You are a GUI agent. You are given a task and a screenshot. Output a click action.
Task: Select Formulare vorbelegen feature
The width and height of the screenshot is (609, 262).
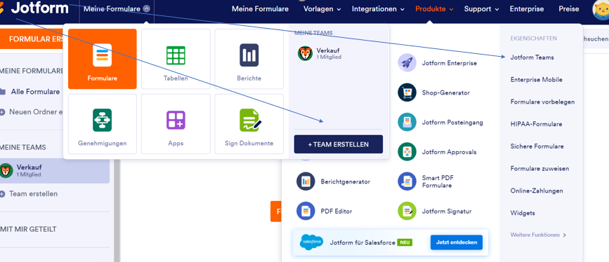[x=542, y=102]
